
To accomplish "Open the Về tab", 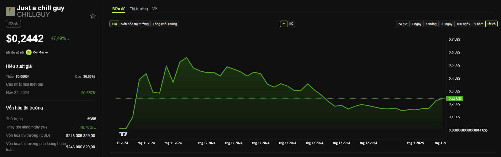I will [x=155, y=9].
